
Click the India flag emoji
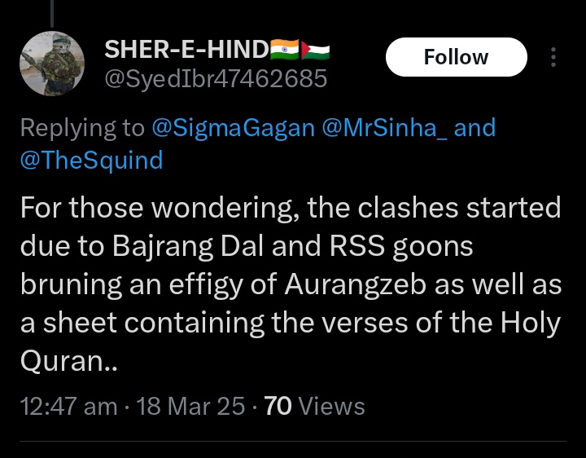click(284, 50)
